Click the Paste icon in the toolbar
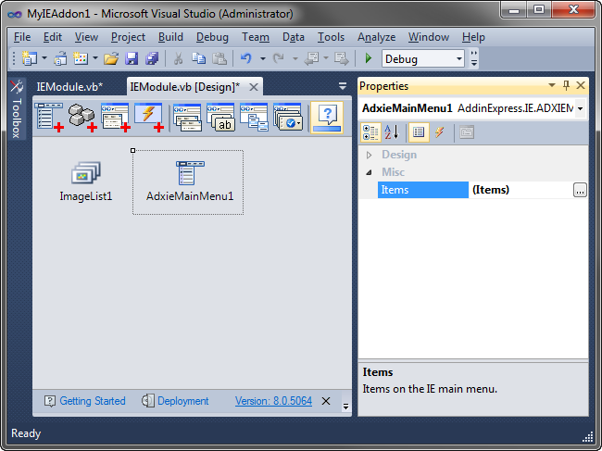This screenshot has height=451, width=602. pos(219,58)
